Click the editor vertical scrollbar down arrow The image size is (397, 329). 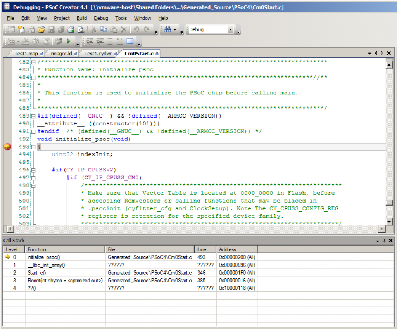coord(388,222)
